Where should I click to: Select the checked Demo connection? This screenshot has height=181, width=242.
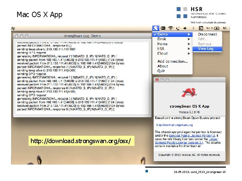[x=172, y=34]
